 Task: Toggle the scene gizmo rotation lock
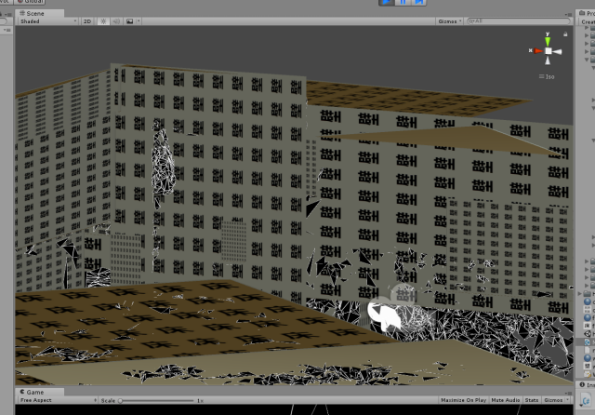[565, 34]
